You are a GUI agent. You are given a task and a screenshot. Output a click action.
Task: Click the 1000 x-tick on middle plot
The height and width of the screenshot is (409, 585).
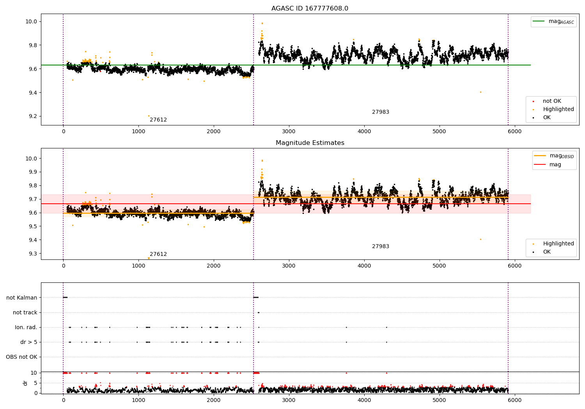pos(138,266)
